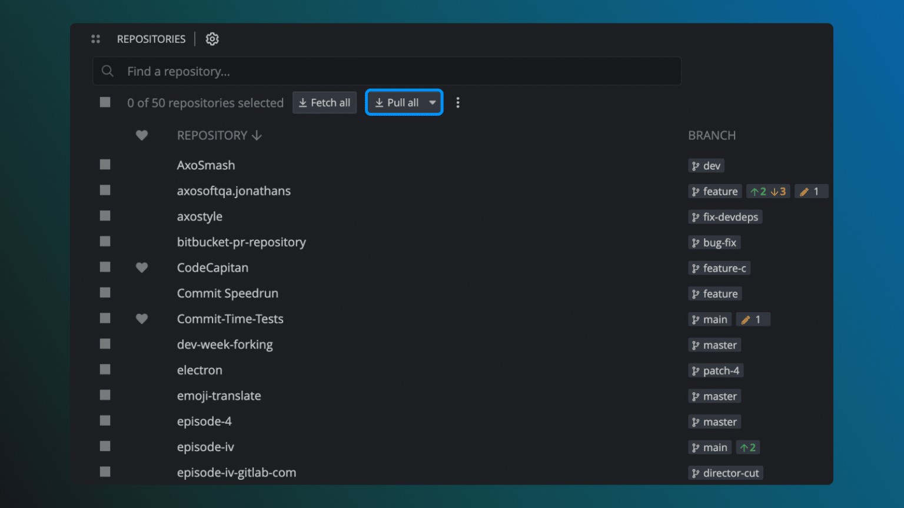The height and width of the screenshot is (508, 904).
Task: Click the behind arrow indicator on axosoftqa.jonathans row
Action: click(776, 191)
